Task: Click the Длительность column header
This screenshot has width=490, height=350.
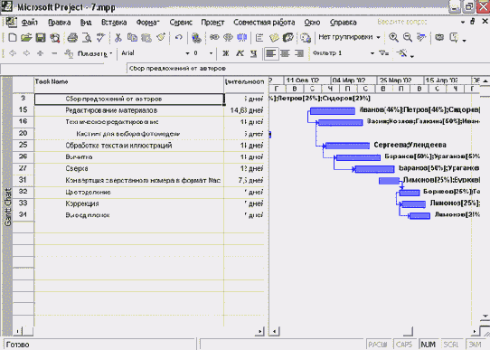Action: [x=244, y=84]
